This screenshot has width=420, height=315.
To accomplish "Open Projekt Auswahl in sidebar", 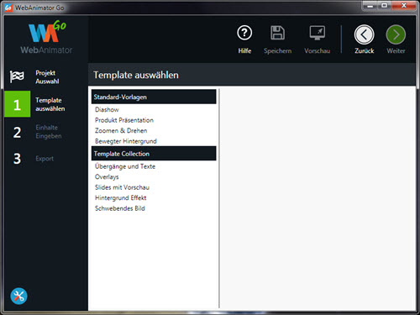I will pyautogui.click(x=47, y=77).
